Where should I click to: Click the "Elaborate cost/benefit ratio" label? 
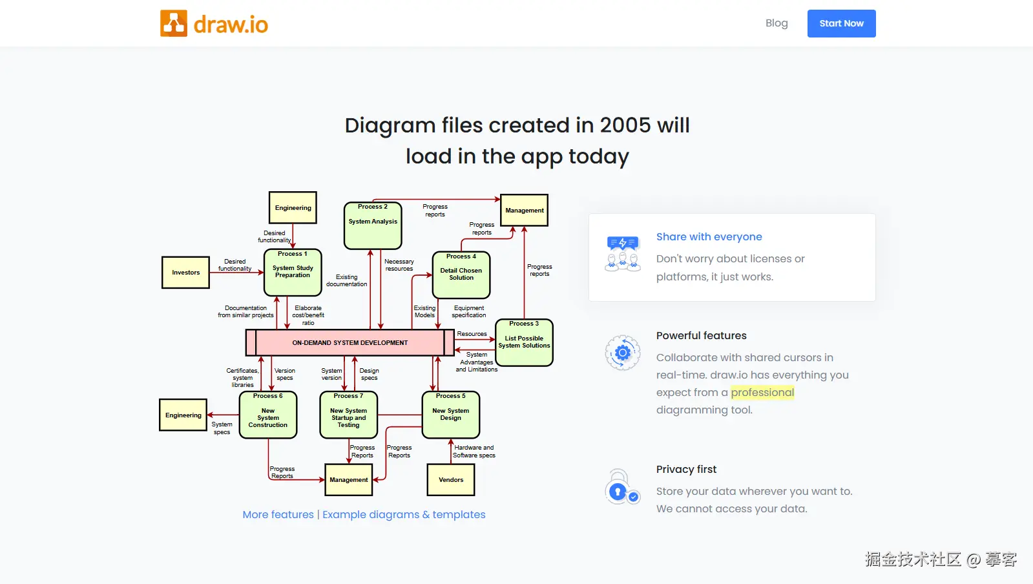tap(308, 315)
